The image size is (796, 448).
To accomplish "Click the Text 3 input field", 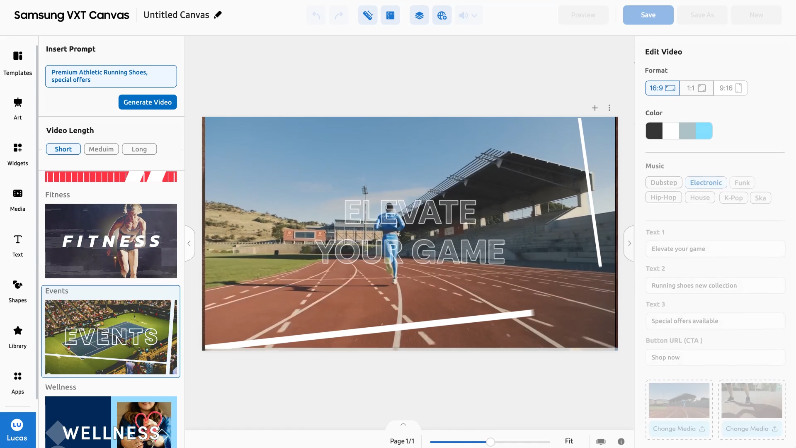I will click(715, 321).
